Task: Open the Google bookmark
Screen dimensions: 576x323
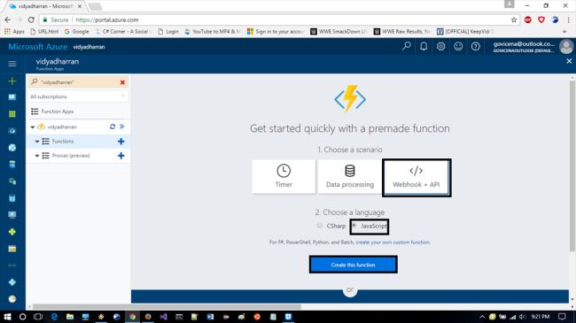Action: pos(77,32)
